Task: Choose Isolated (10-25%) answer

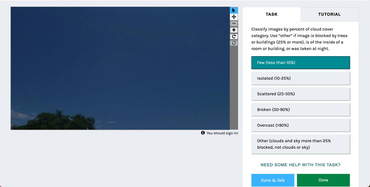Action: (301, 78)
